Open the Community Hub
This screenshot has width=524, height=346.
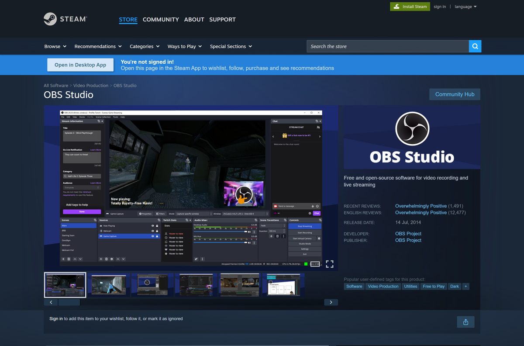pyautogui.click(x=455, y=94)
